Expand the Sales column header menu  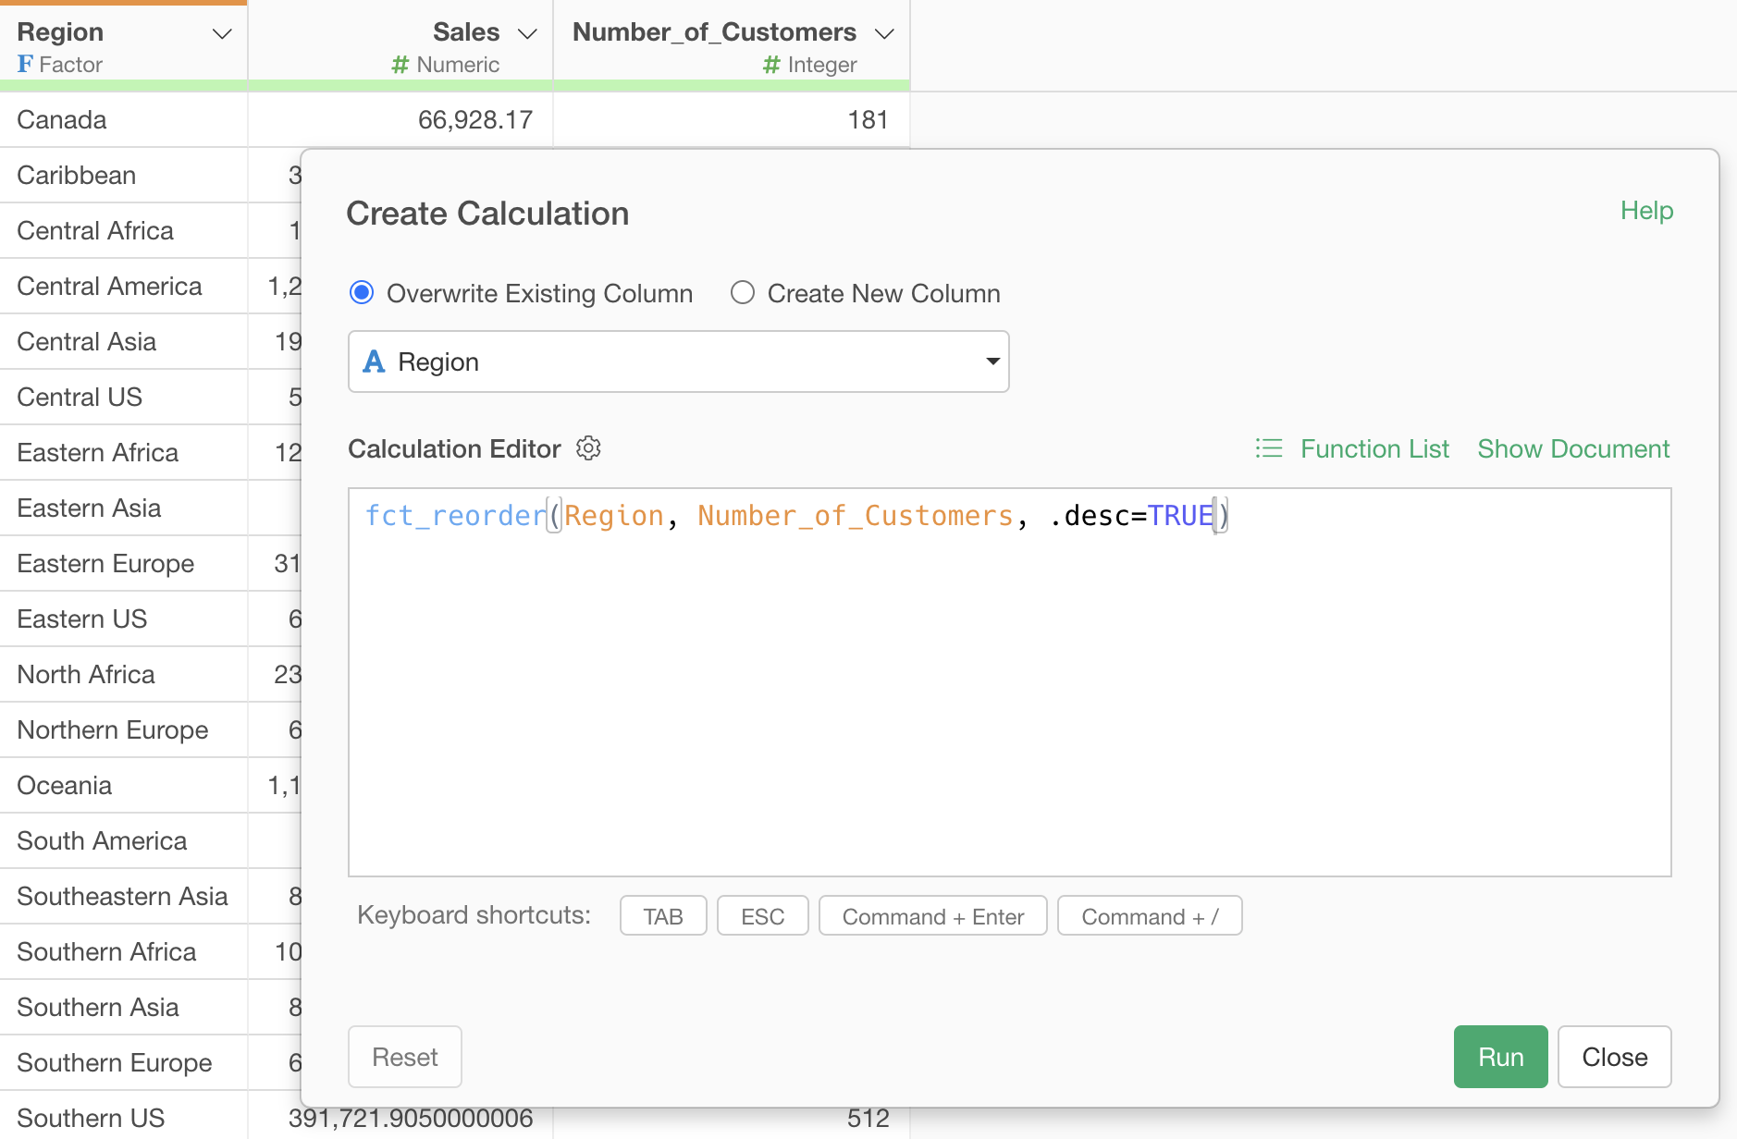pos(527,34)
